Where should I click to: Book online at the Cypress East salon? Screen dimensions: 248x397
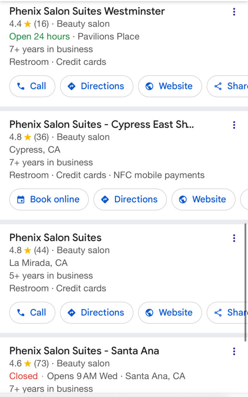(x=49, y=199)
